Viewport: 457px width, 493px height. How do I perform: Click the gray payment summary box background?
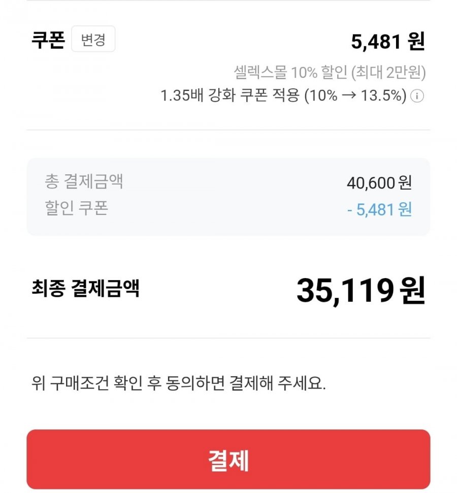point(228,197)
